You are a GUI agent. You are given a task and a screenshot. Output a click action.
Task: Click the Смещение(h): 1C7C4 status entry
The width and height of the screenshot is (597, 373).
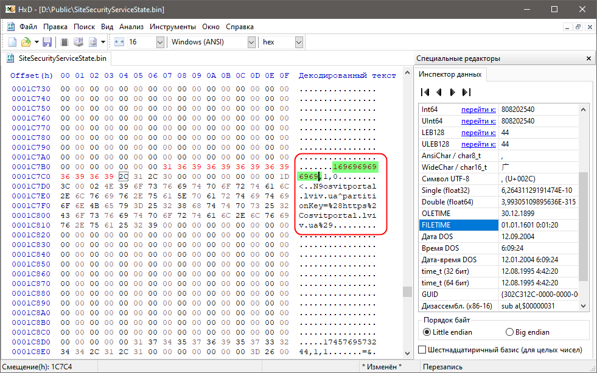click(37, 367)
